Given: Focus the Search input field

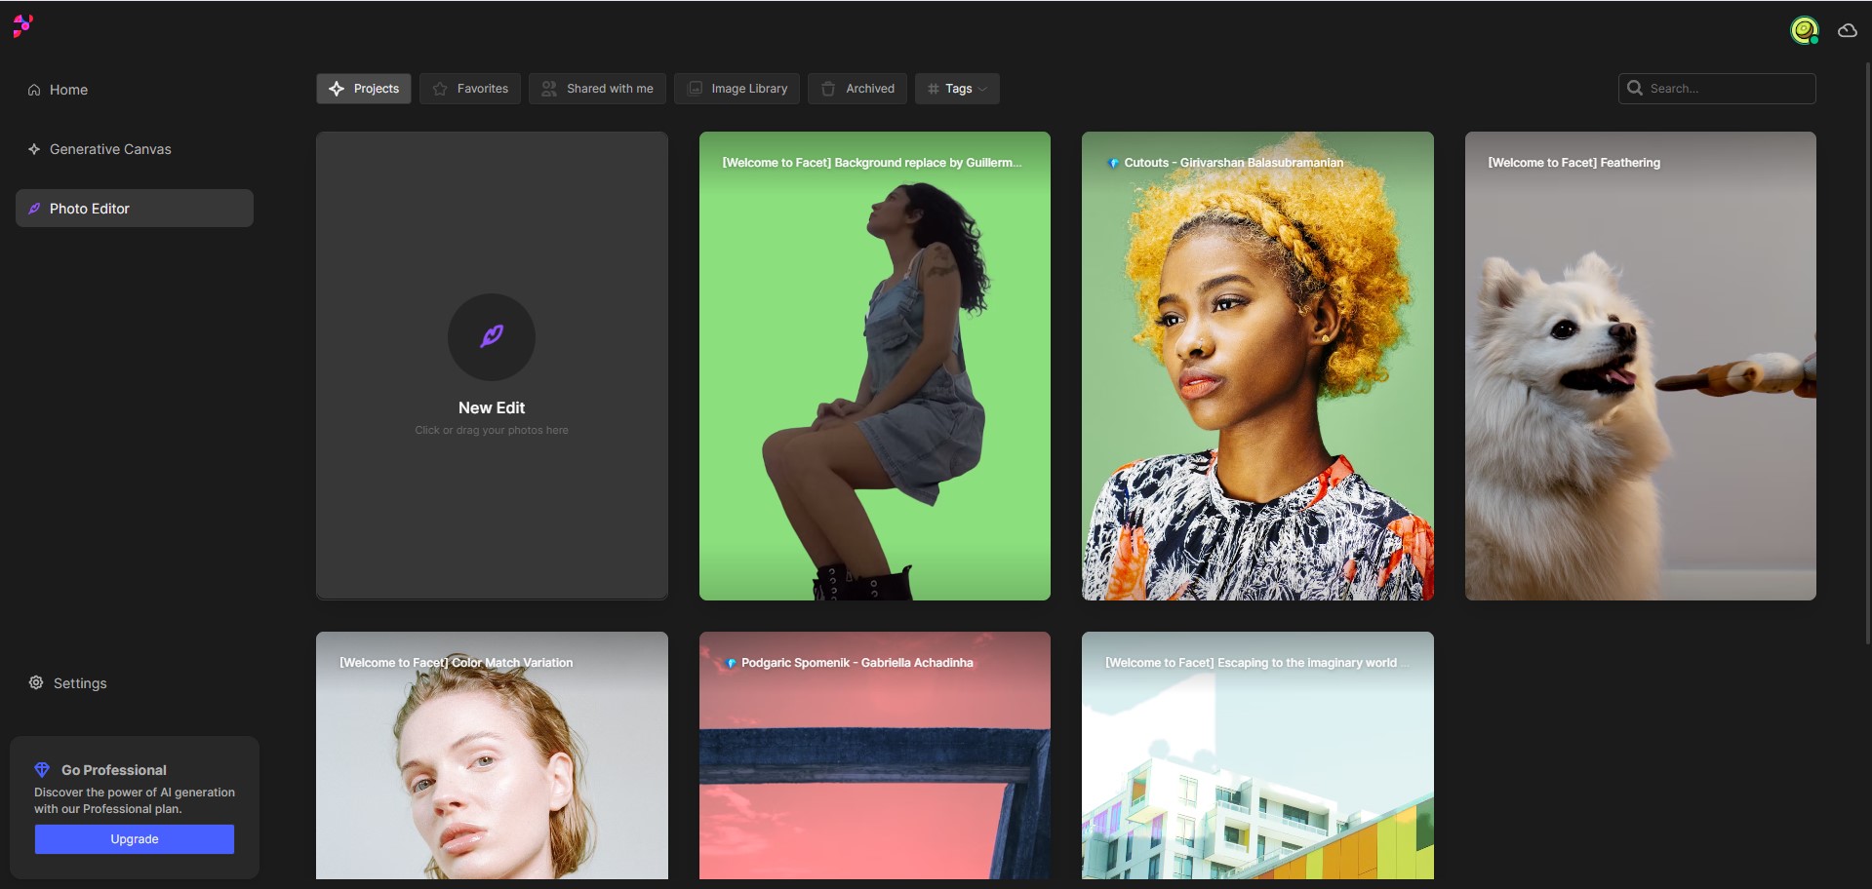Looking at the screenshot, I should [1717, 88].
